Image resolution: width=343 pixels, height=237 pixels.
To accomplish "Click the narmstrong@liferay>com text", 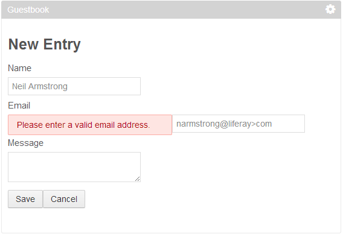I will pyautogui.click(x=224, y=124).
